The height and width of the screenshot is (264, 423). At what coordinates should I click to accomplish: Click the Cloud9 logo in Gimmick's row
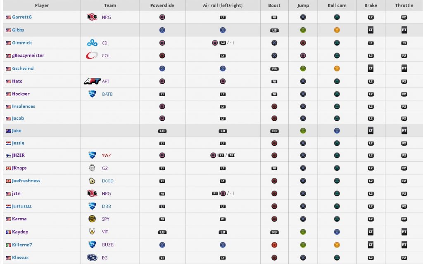tap(92, 42)
